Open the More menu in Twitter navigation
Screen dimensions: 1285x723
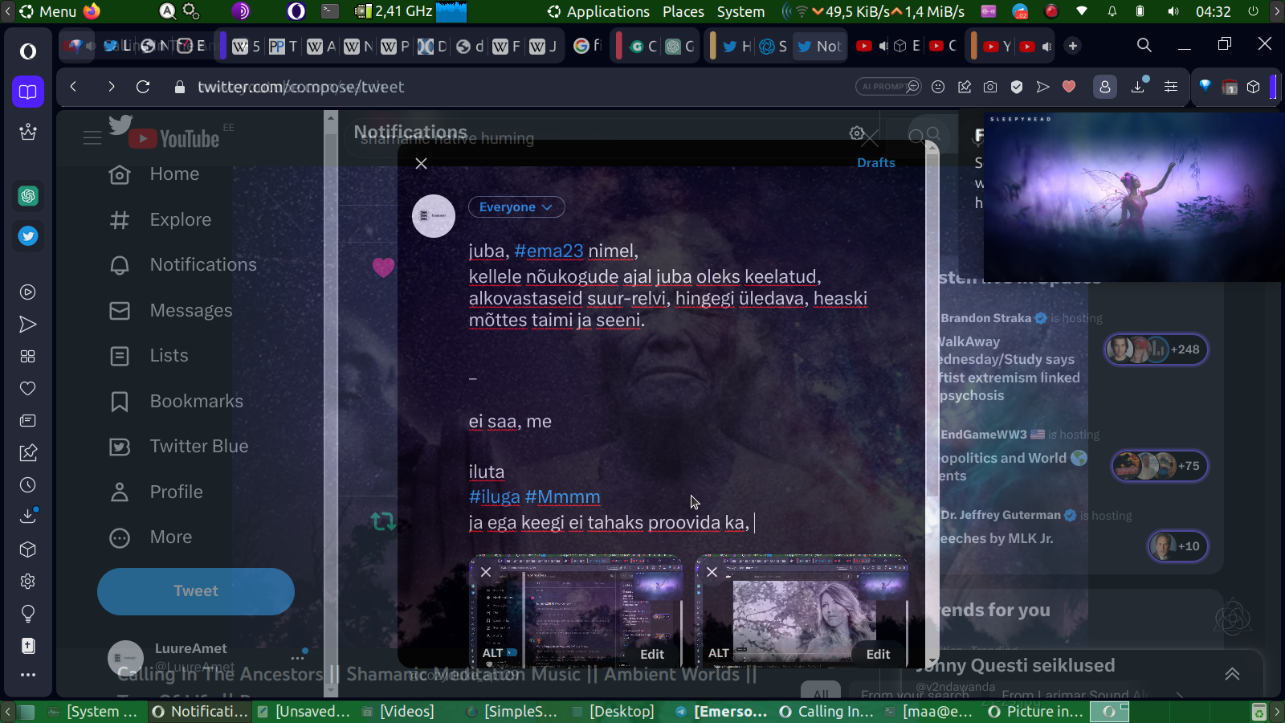151,537
